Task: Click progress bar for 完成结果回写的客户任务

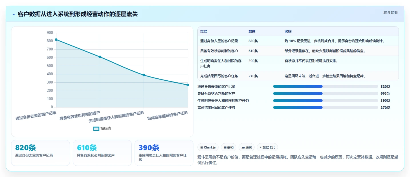Action: 326,107
